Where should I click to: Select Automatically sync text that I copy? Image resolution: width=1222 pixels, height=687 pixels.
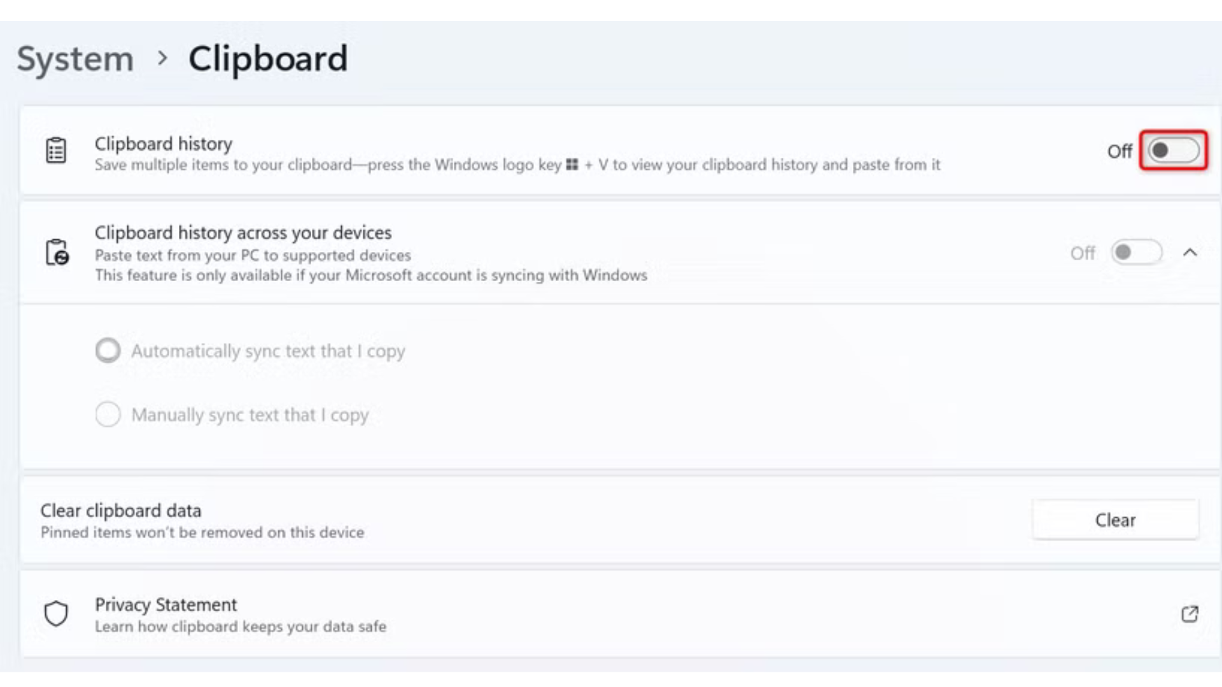(x=108, y=350)
